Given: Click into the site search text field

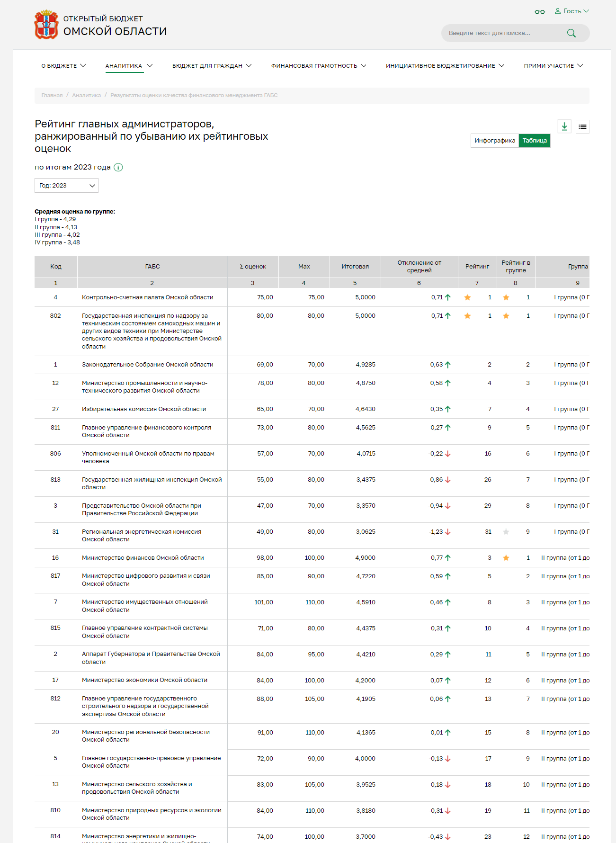Looking at the screenshot, I should pos(502,33).
